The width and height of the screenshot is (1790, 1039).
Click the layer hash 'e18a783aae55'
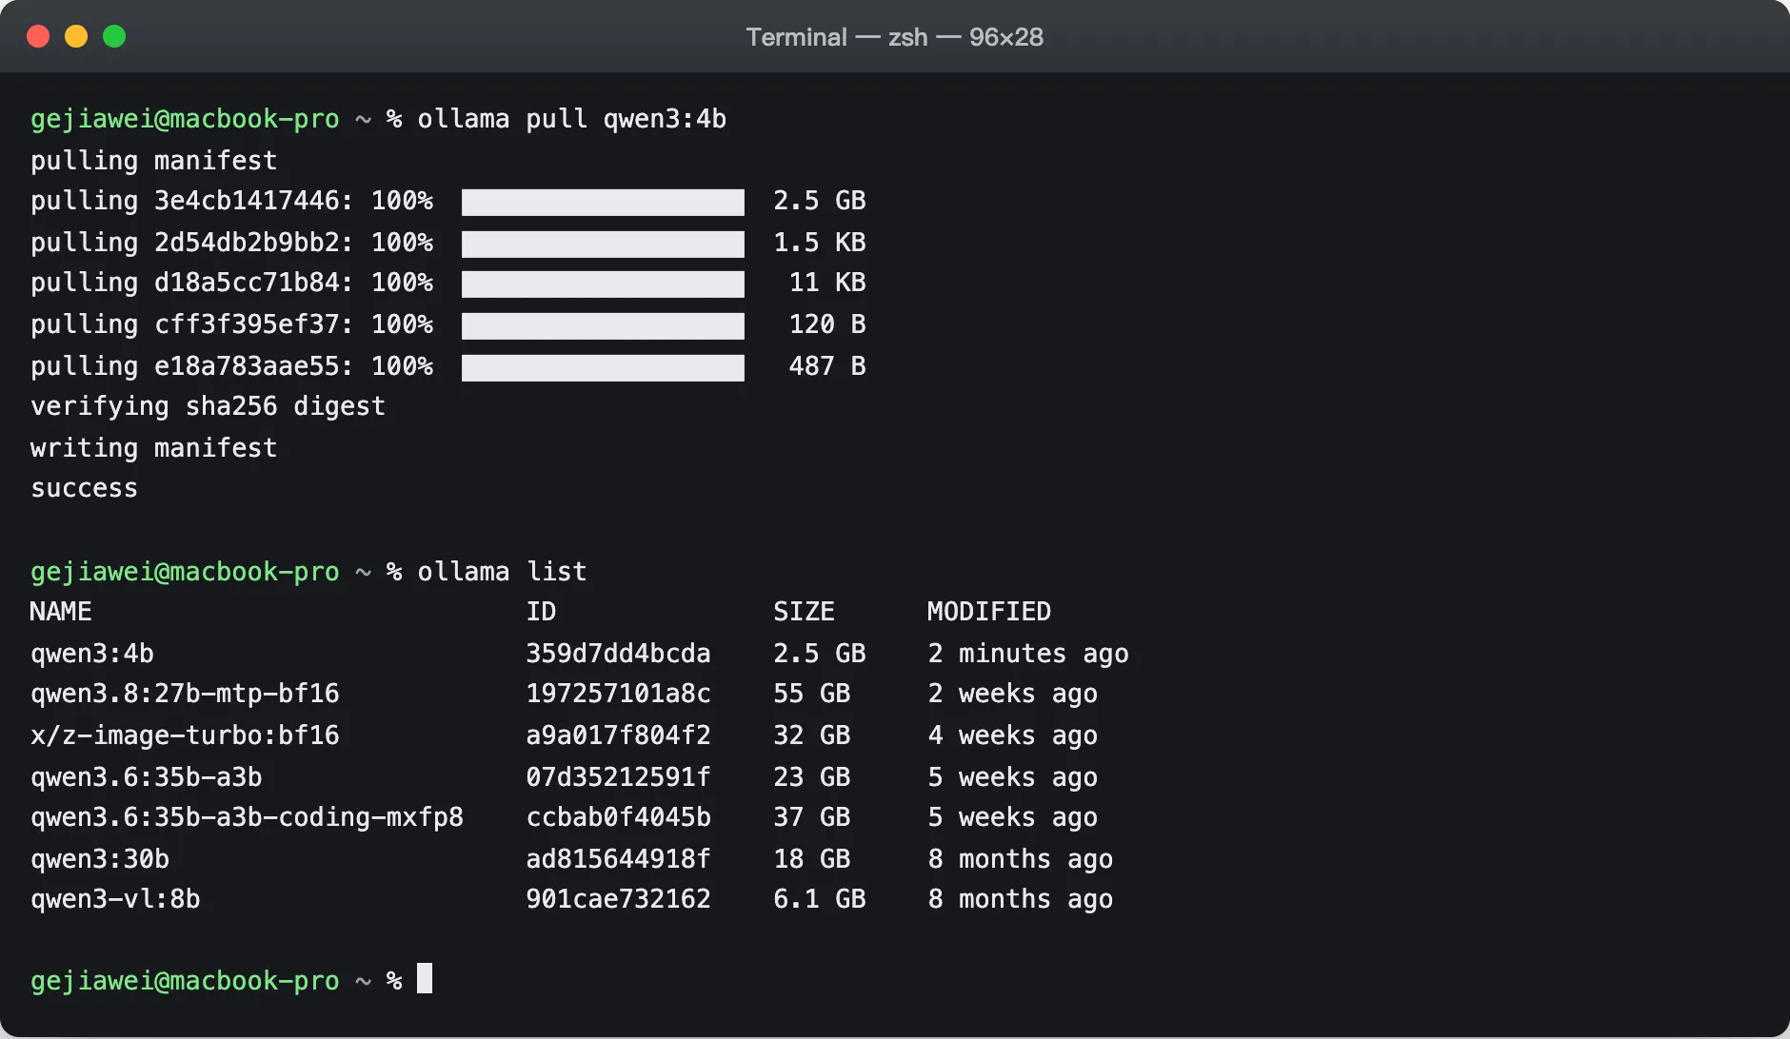(247, 366)
